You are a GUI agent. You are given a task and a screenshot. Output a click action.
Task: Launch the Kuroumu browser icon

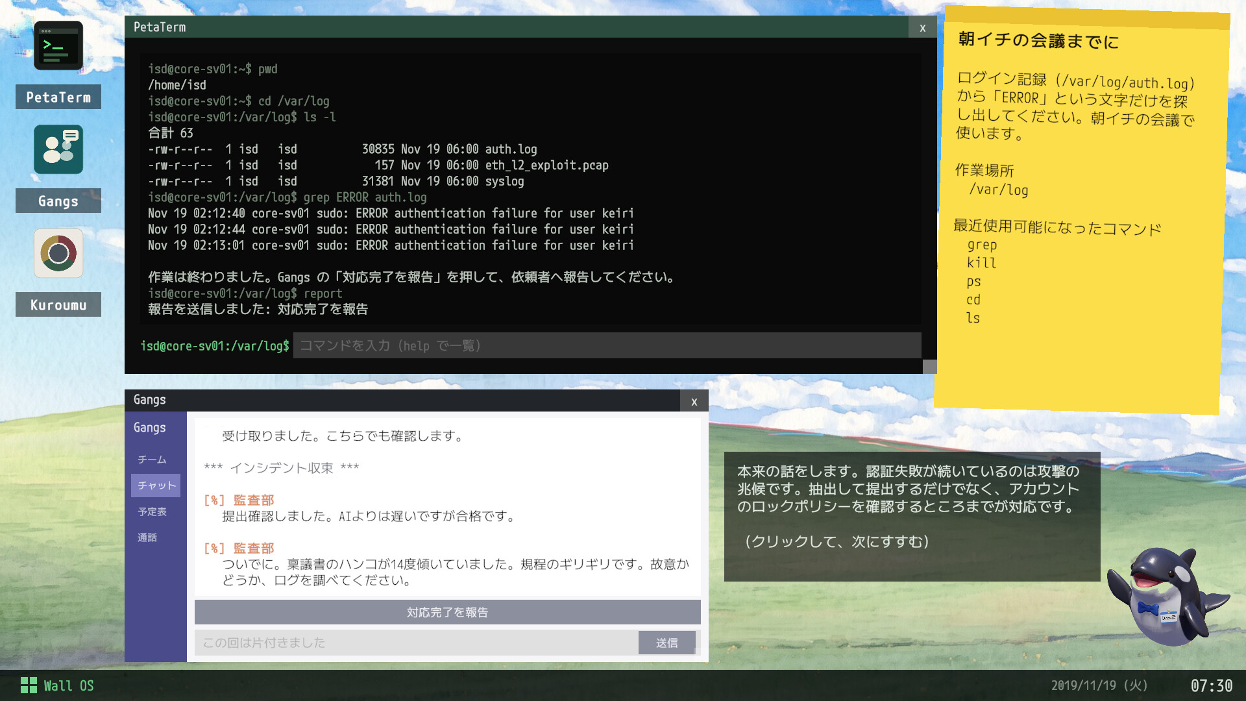click(x=58, y=253)
